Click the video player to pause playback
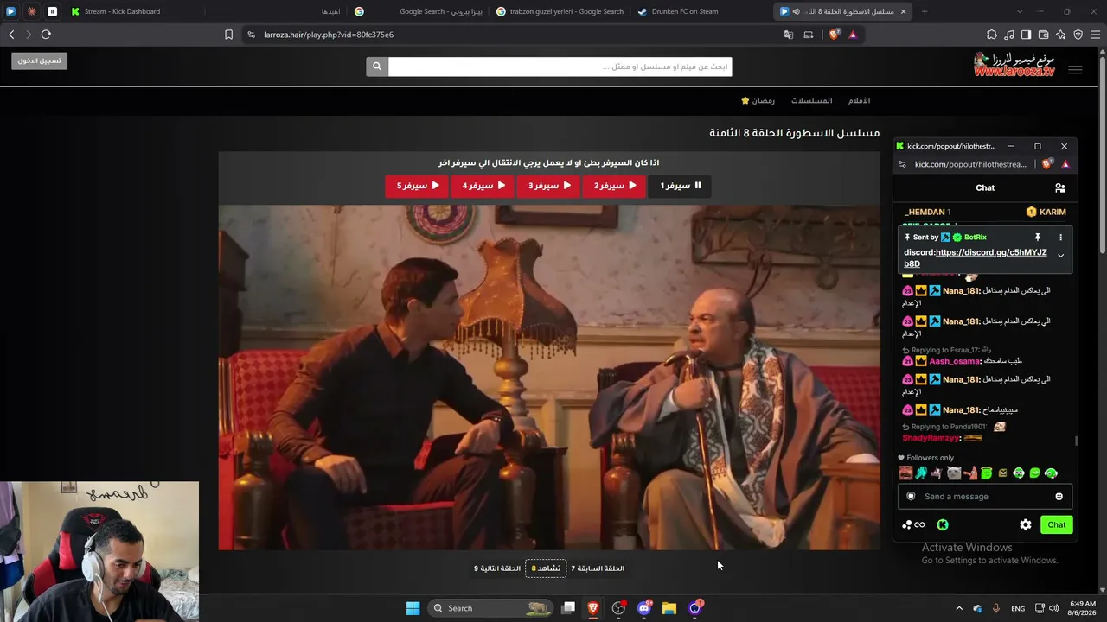 pyautogui.click(x=549, y=378)
